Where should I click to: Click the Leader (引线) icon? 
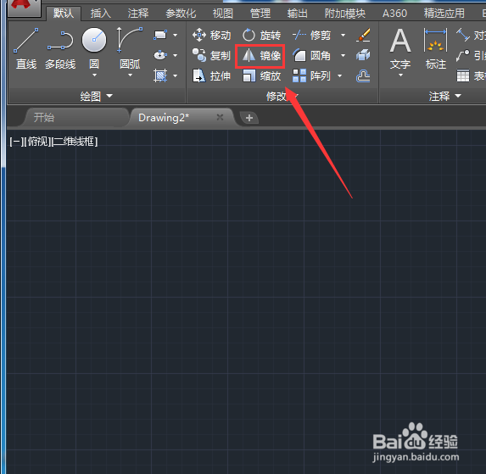(x=463, y=55)
